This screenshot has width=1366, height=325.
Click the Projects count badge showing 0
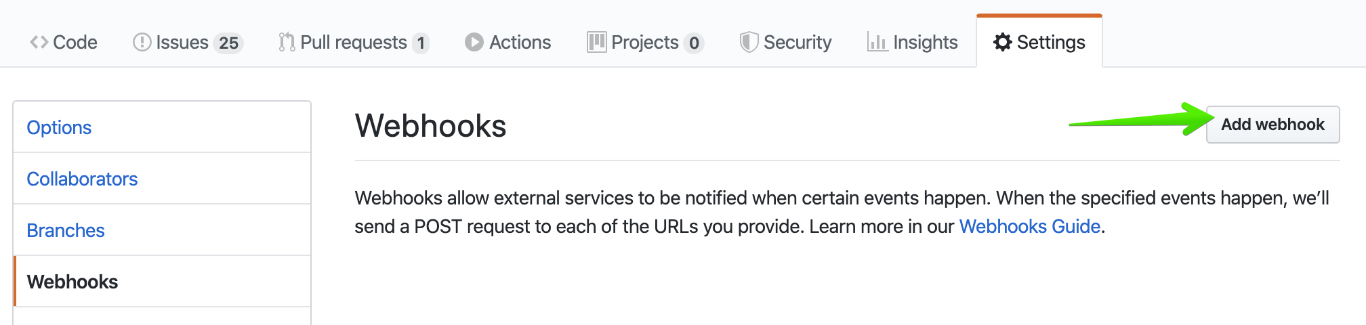point(694,43)
